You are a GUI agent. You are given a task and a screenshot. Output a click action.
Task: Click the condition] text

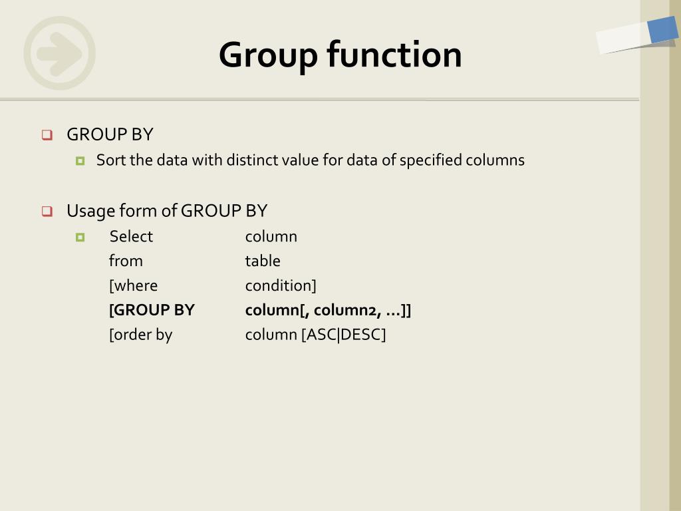click(281, 285)
